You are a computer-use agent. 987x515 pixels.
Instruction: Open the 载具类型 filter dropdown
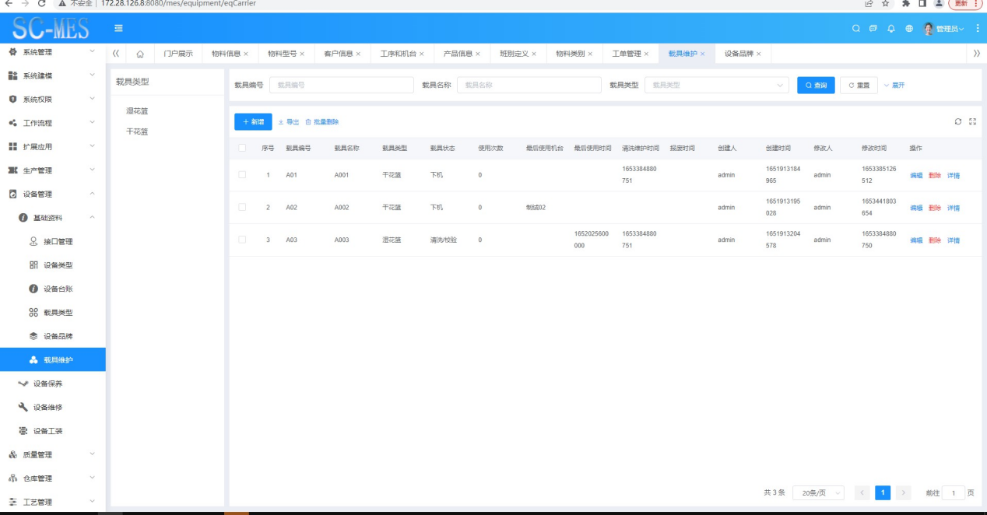[717, 85]
